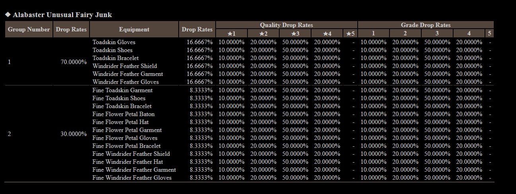516x194 pixels.
Task: Select Fine Windrider Feather Shield
Action: (131, 154)
